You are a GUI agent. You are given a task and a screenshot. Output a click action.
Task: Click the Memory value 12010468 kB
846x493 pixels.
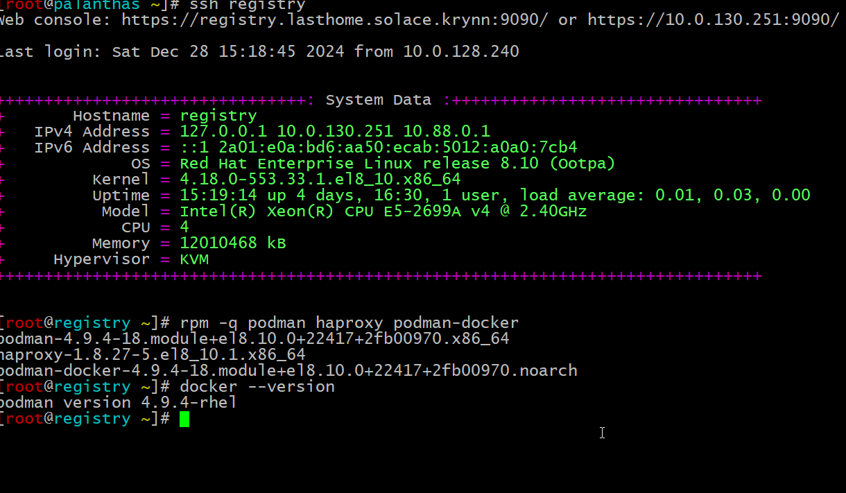(x=232, y=243)
